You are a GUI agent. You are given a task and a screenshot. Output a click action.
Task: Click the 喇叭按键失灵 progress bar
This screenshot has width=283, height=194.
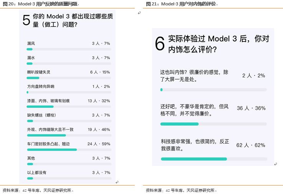click(69, 78)
